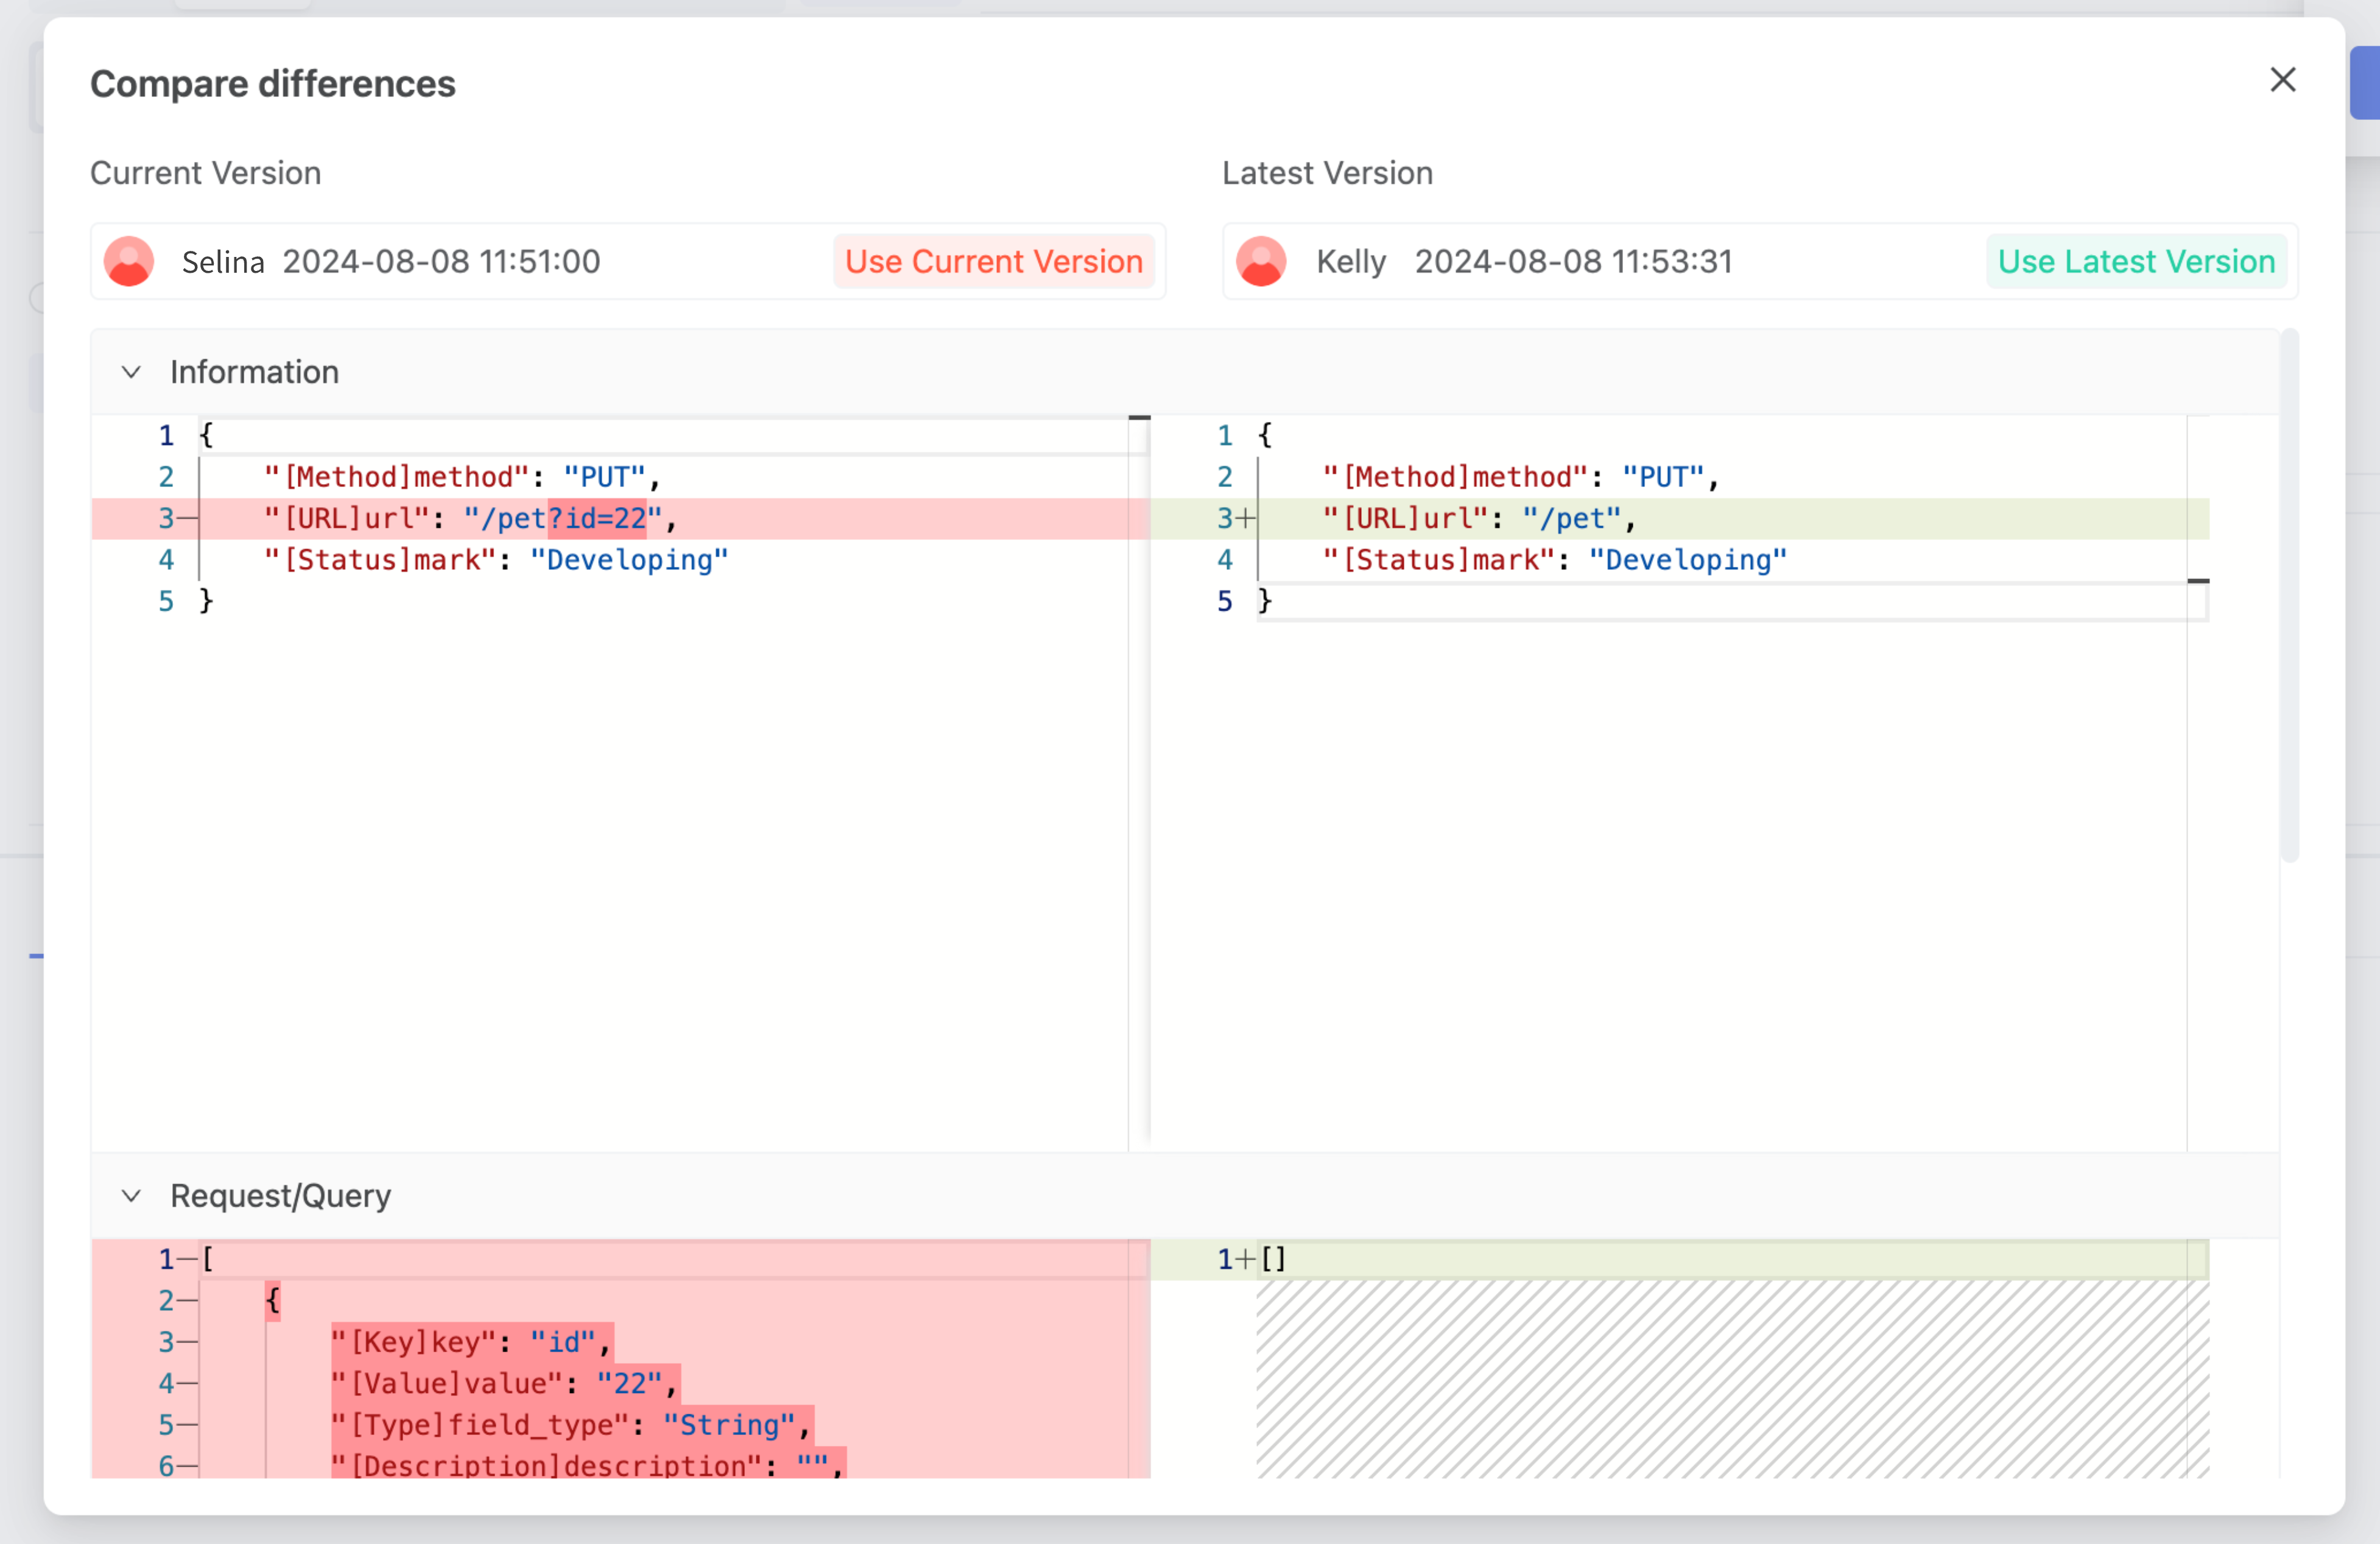Click "Developing" status line in current version
This screenshot has width=2380, height=1544.
point(496,560)
